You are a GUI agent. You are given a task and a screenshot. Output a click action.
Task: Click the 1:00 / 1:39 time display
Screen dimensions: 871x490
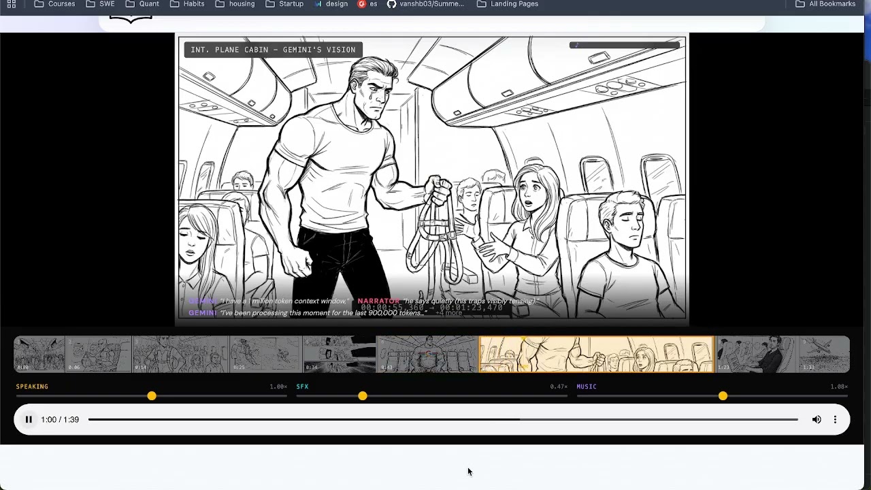coord(60,420)
